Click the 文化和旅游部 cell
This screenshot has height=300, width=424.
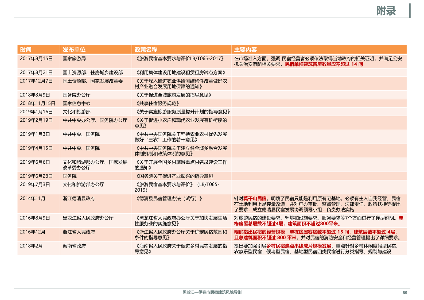76,112
